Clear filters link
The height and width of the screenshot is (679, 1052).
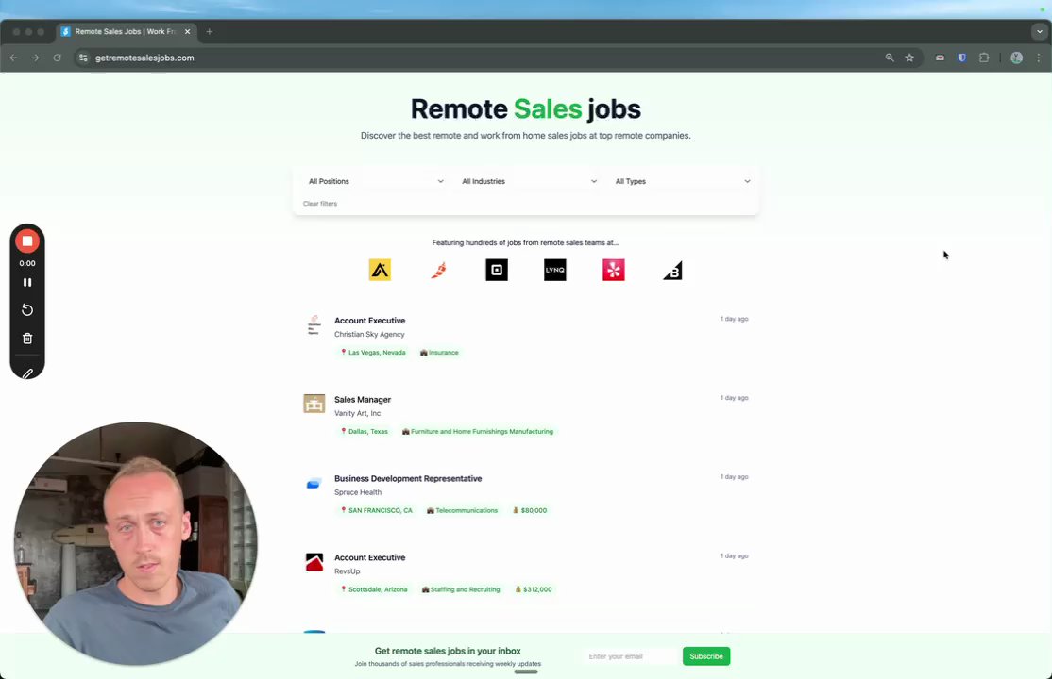pos(320,204)
